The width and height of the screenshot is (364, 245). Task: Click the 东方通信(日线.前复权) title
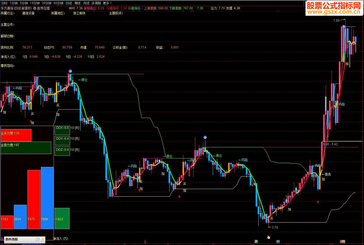16,8
